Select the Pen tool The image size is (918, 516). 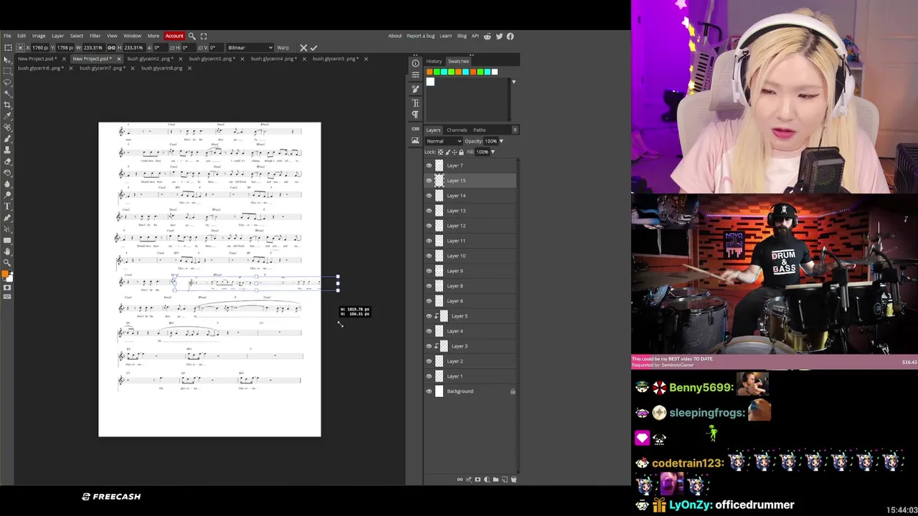pyautogui.click(x=8, y=217)
